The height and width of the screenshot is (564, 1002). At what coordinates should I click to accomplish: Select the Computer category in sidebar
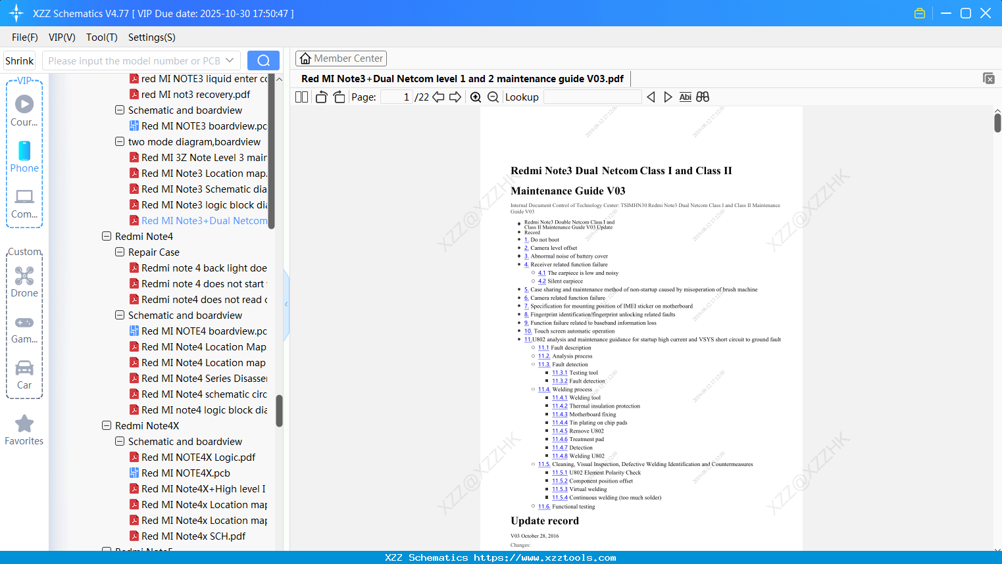click(24, 203)
